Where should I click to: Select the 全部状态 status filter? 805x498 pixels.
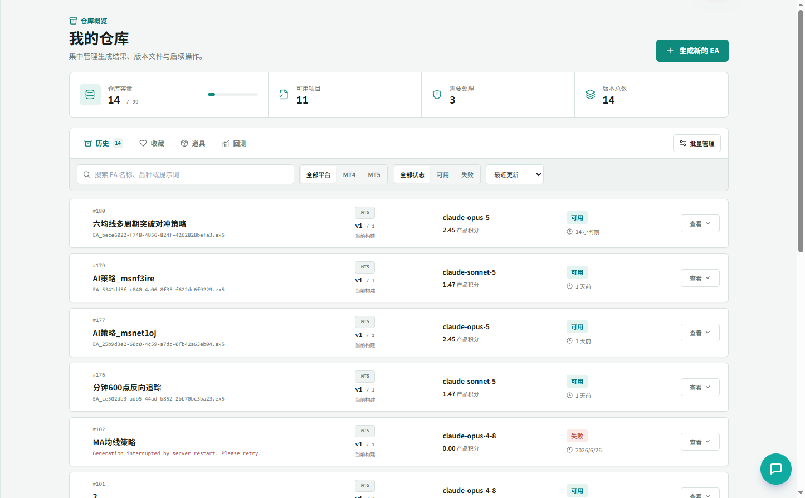point(412,175)
